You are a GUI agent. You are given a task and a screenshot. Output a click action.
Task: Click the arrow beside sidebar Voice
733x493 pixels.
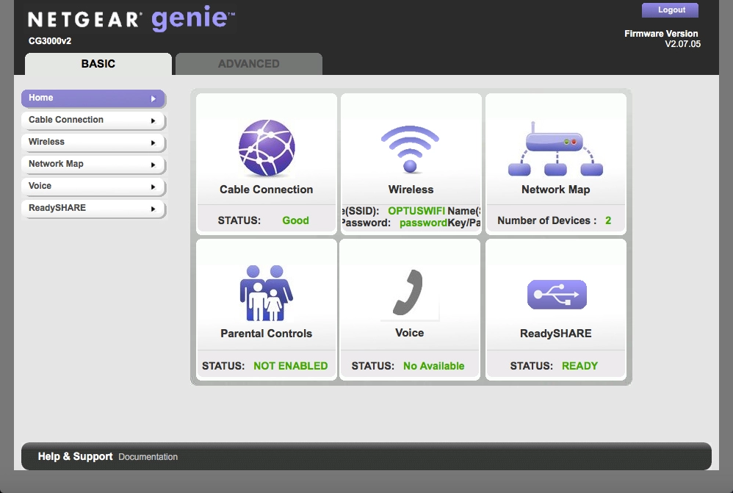pos(153,187)
